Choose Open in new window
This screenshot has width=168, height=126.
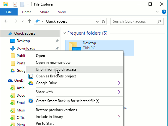click(x=74, y=63)
